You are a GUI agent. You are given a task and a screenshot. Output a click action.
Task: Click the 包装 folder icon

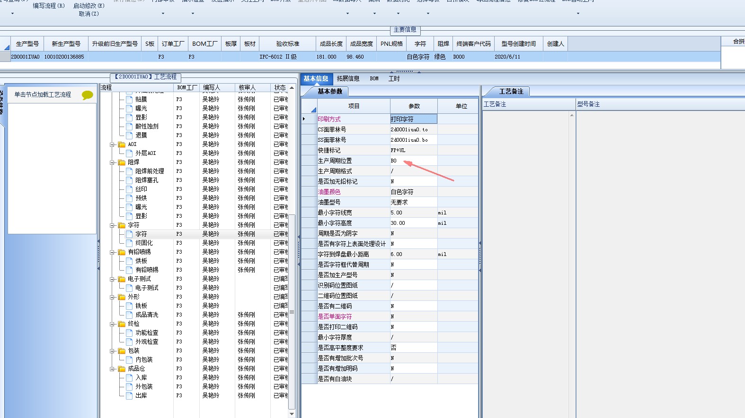[122, 350]
